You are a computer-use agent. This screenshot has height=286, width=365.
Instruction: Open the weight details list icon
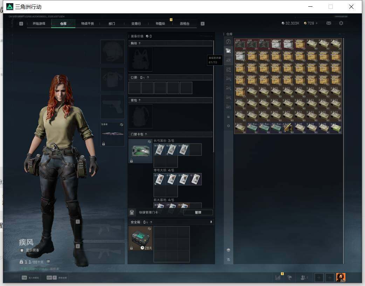48,261
